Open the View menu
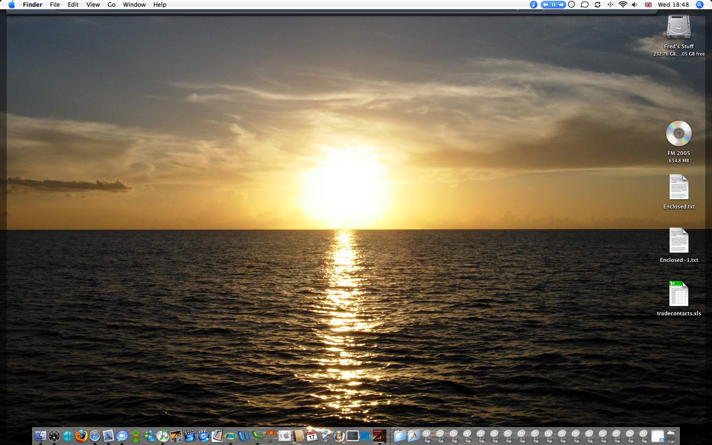712x445 pixels. pyautogui.click(x=93, y=5)
